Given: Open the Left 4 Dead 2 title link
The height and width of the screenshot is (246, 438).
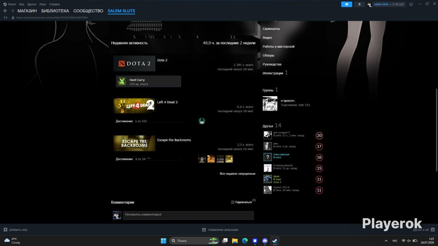Looking at the screenshot, I should [x=167, y=102].
